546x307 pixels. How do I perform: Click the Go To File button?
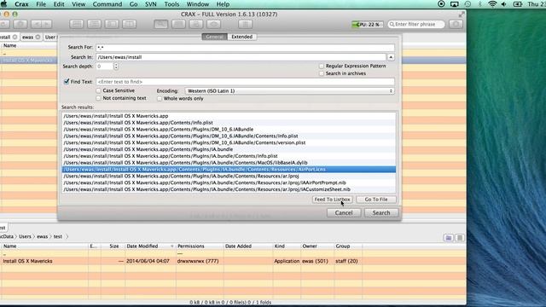point(376,200)
